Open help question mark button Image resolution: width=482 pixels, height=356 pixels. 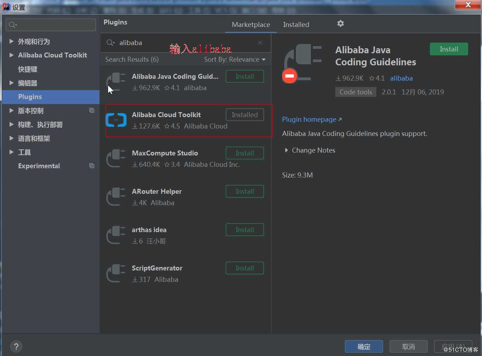[x=16, y=347]
